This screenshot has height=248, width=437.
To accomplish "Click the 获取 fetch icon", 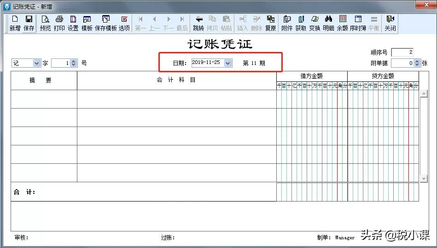I will click(301, 23).
